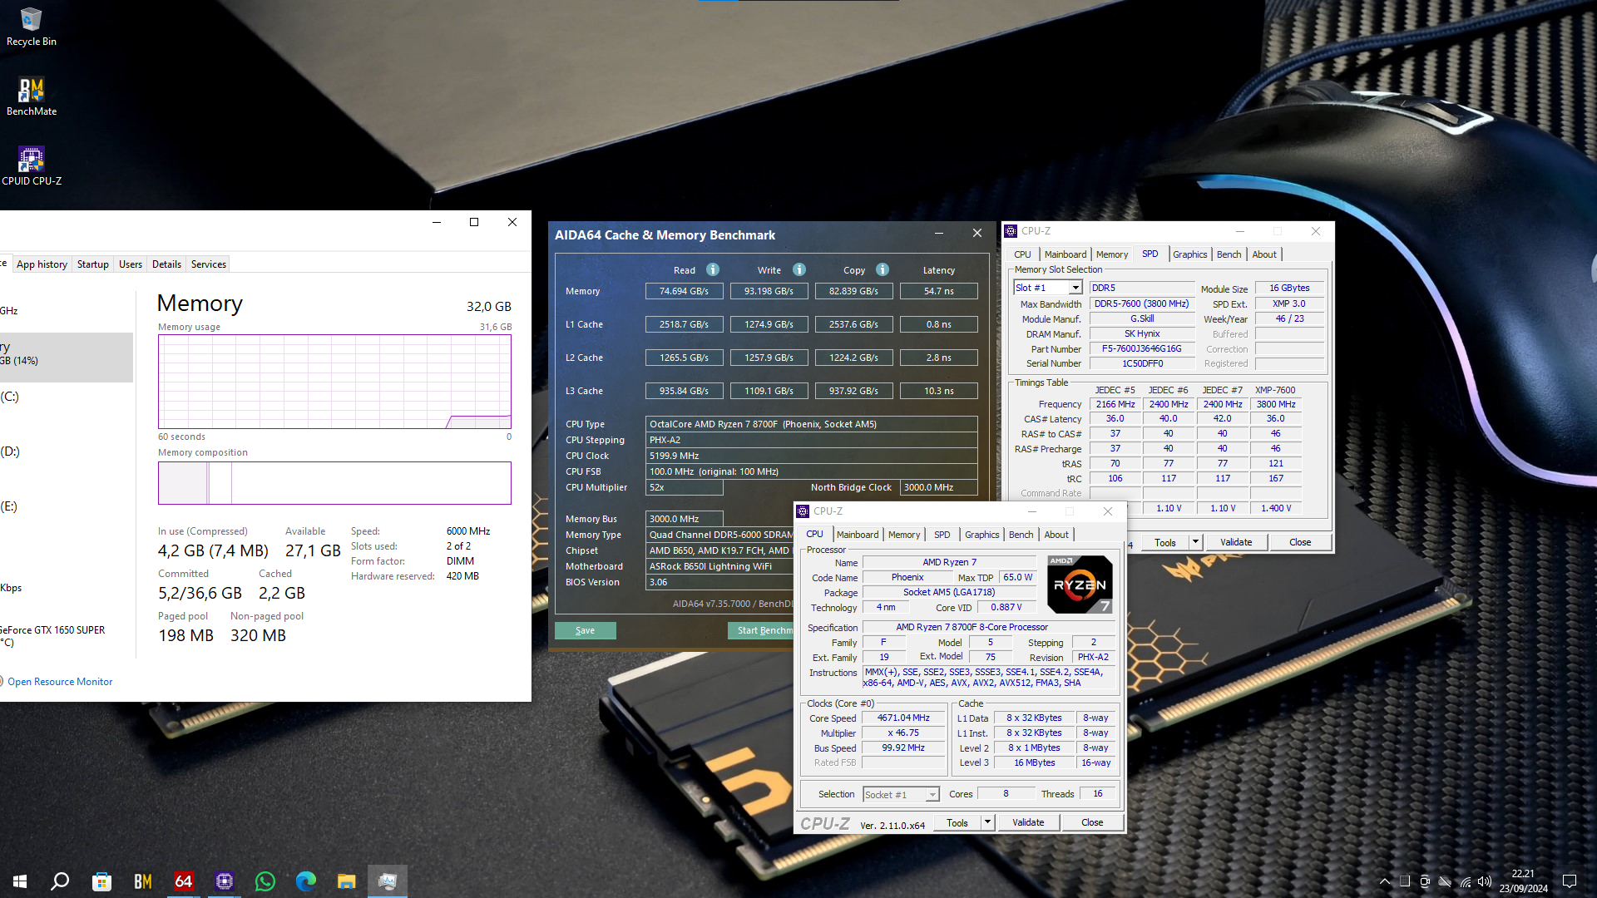
Task: Select Mainboard tab in front CPU-Z window
Action: (x=858, y=535)
